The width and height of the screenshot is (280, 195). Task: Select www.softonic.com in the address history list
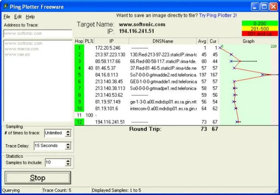[x=23, y=43]
